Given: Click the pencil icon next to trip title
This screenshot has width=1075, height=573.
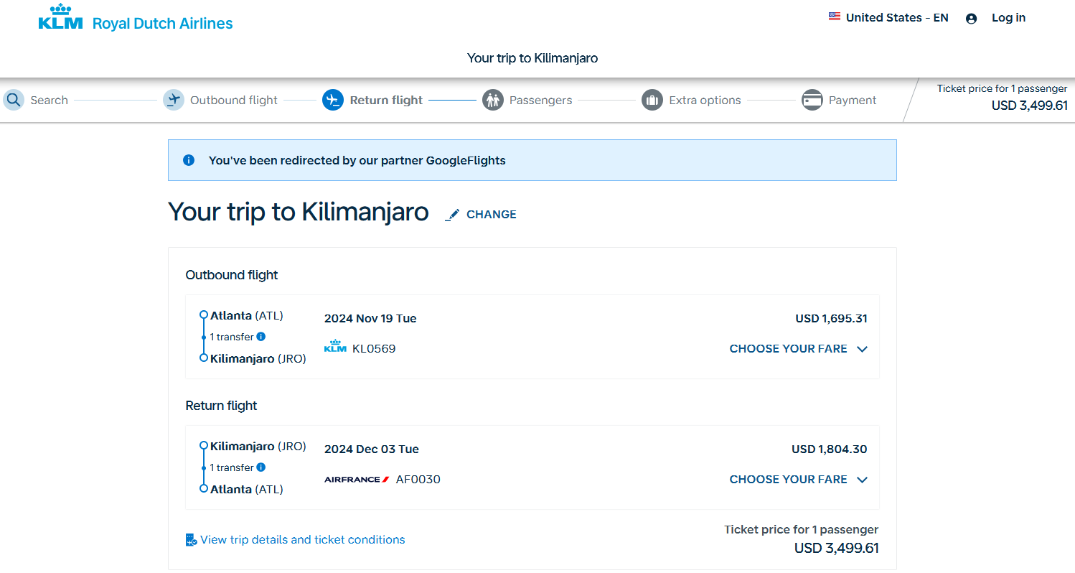Looking at the screenshot, I should click(x=452, y=213).
